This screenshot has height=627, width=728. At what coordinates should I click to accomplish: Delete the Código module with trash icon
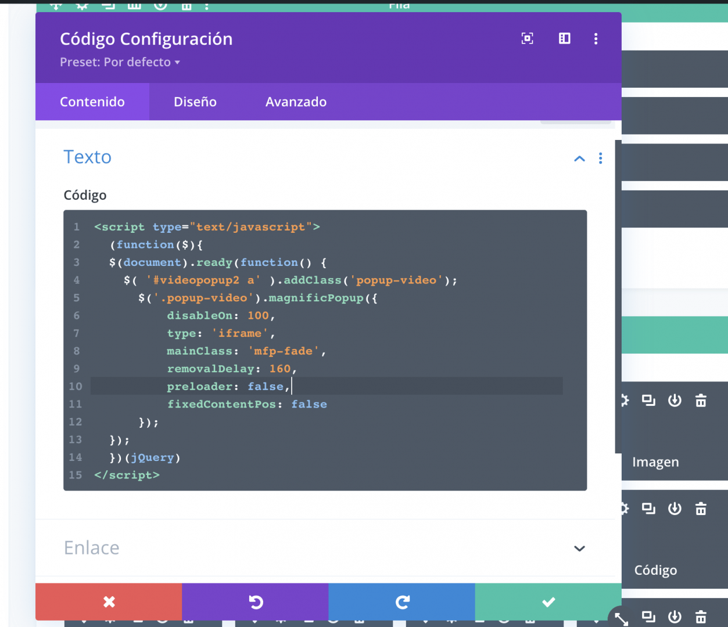click(x=701, y=509)
